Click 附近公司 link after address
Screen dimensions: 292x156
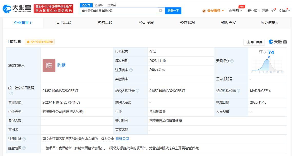122,139
